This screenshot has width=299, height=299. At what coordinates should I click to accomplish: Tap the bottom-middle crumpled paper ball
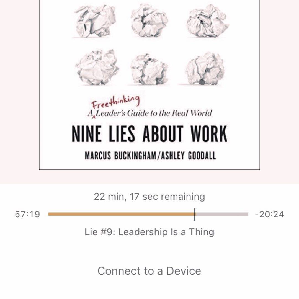click(149, 69)
